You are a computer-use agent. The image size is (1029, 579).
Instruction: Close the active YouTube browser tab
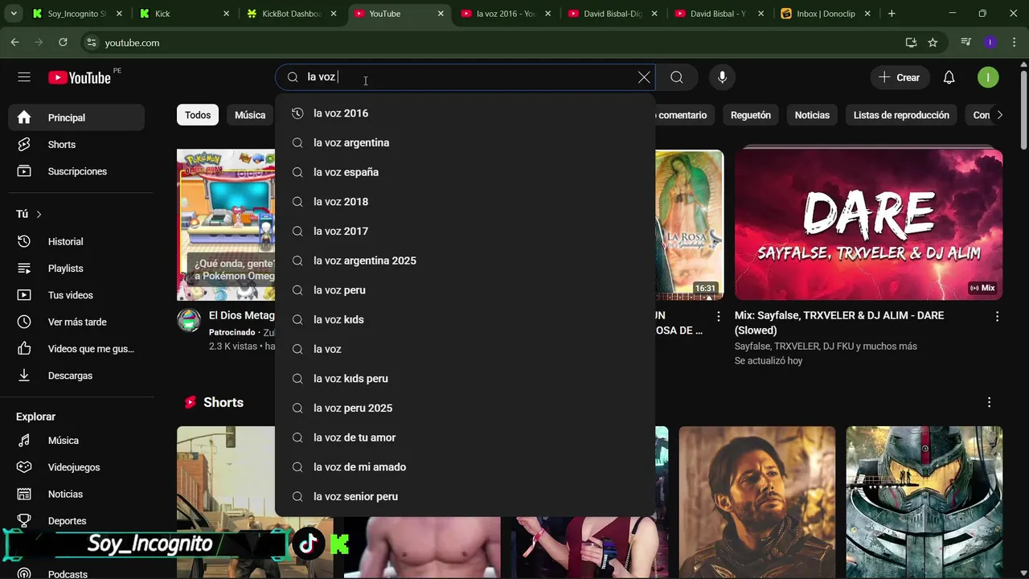click(441, 14)
